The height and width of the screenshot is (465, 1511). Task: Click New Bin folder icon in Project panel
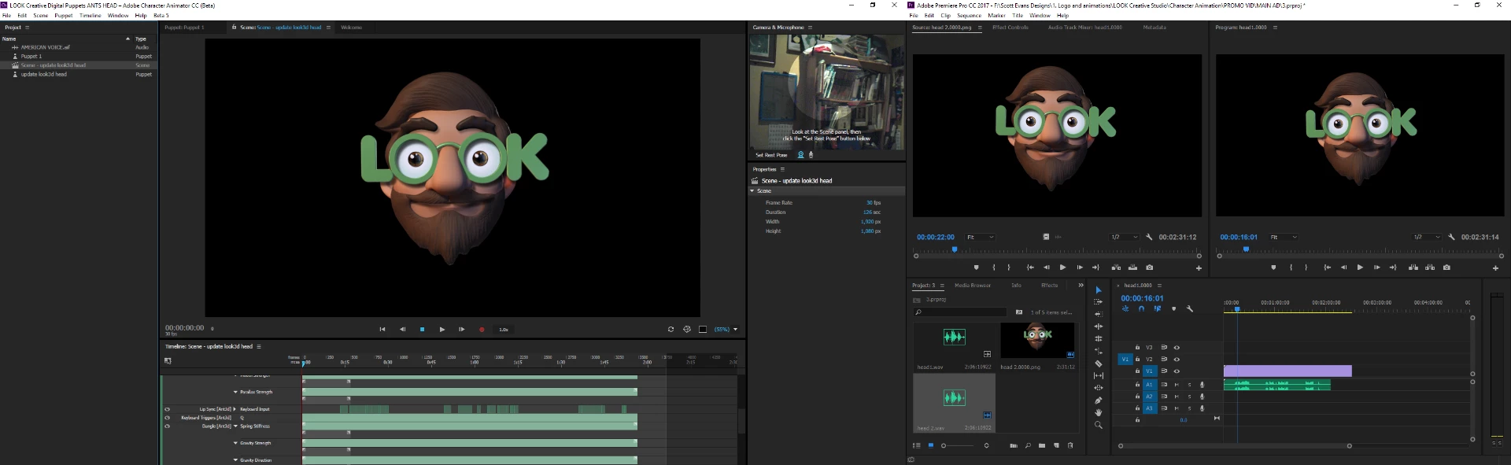click(1042, 446)
